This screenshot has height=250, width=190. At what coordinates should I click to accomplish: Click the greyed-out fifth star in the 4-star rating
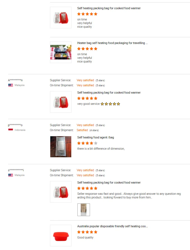(x=96, y=143)
